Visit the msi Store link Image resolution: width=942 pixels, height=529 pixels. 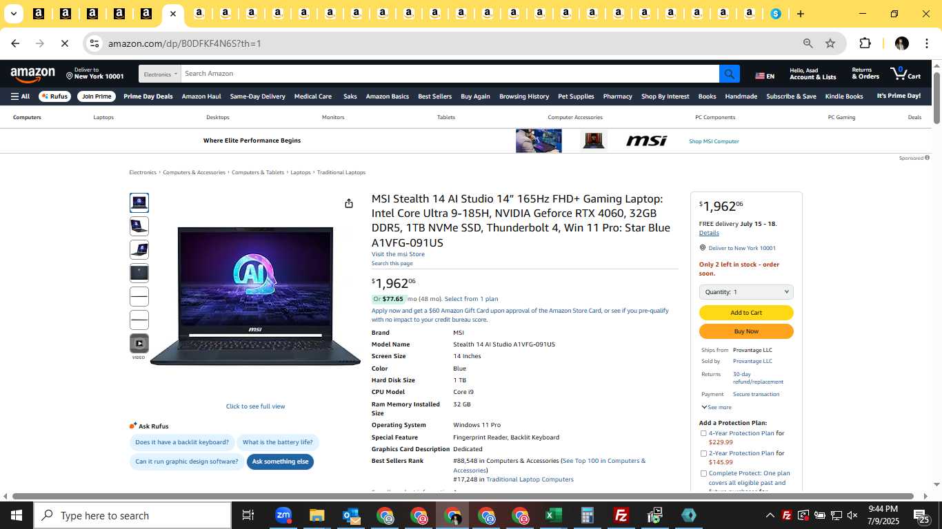point(398,254)
